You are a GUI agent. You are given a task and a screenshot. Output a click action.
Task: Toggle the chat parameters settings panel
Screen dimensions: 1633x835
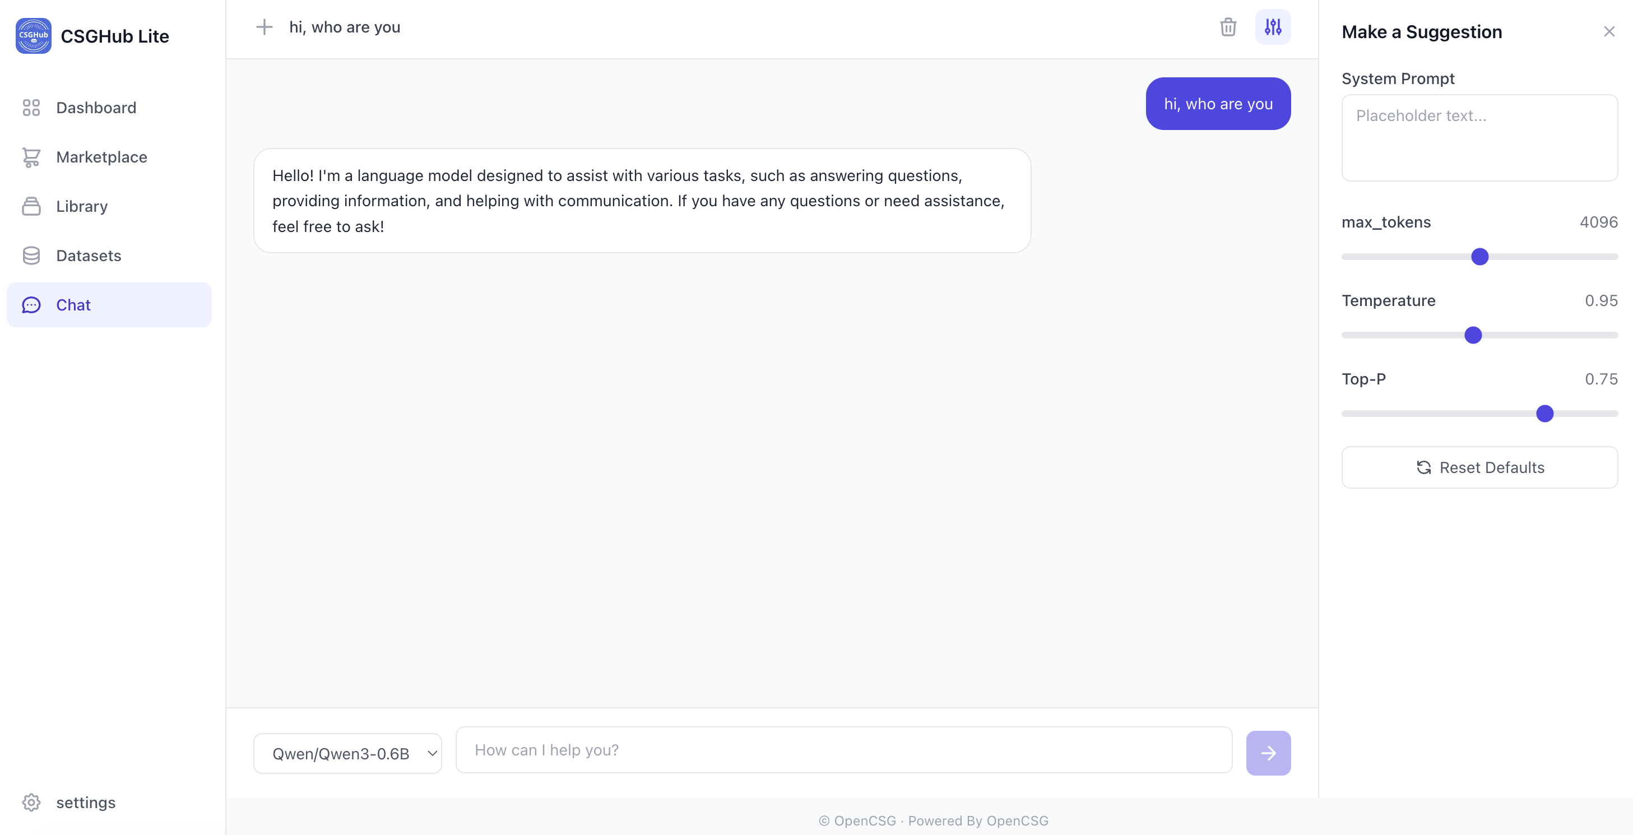point(1272,27)
